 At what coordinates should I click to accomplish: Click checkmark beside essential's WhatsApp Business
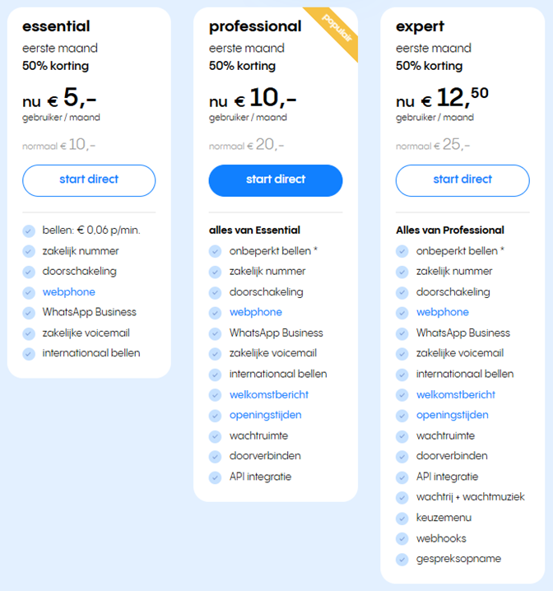click(x=29, y=313)
